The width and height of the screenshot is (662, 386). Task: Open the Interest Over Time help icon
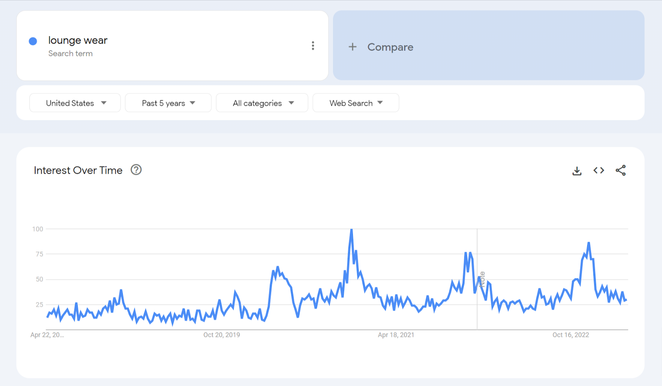coord(136,170)
